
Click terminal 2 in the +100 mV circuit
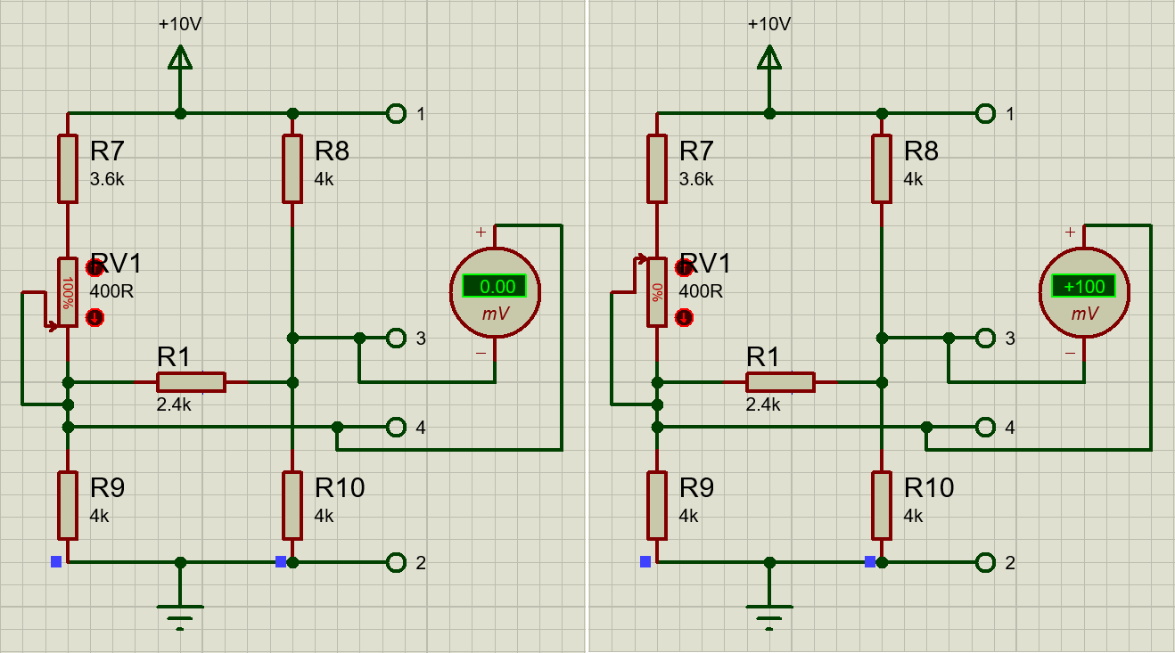tap(985, 562)
